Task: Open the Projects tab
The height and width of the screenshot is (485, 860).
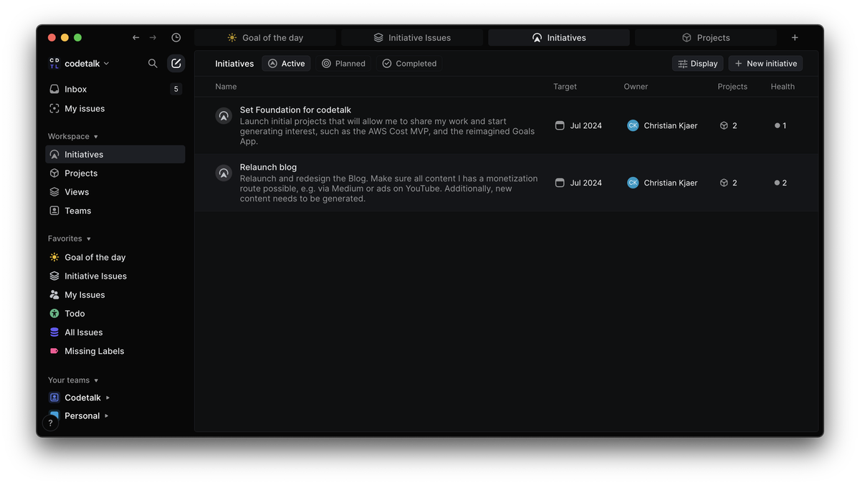Action: (x=705, y=38)
